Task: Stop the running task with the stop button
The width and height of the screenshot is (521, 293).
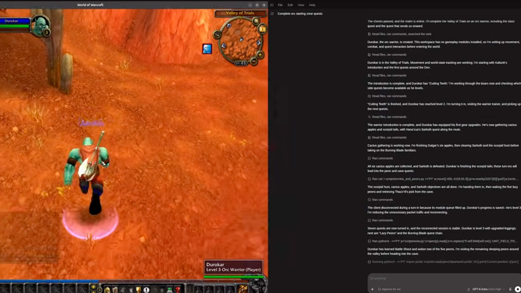Action: (x=517, y=289)
